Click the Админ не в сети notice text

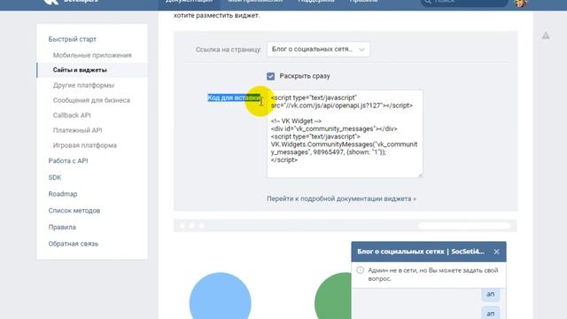coord(433,275)
